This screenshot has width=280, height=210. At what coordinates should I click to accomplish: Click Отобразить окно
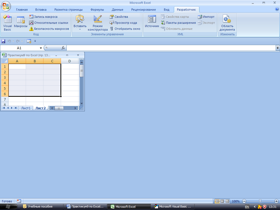coord(125,29)
